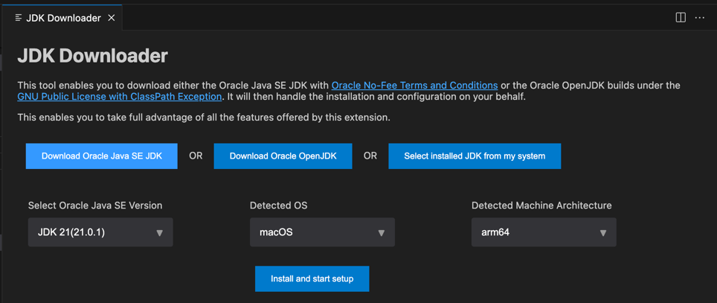Click the arrow on the architecture selector

[x=602, y=233]
